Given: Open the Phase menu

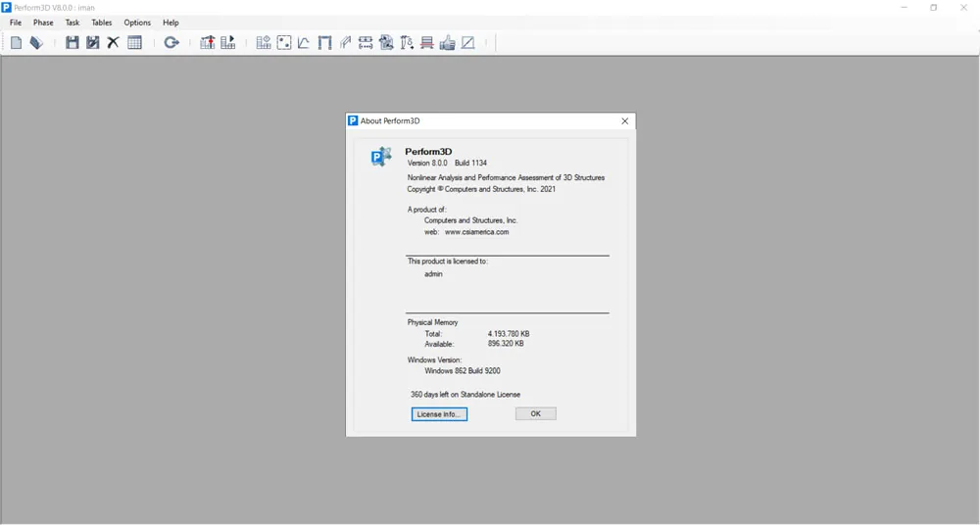Looking at the screenshot, I should pos(43,23).
